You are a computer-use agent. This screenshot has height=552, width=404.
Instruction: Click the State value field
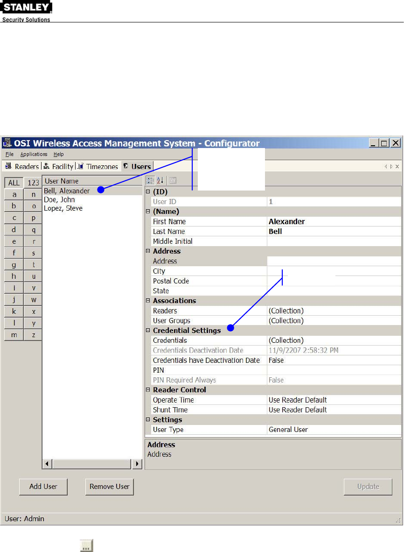click(334, 291)
